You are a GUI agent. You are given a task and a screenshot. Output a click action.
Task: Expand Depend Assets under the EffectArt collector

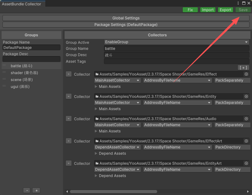[96, 153]
